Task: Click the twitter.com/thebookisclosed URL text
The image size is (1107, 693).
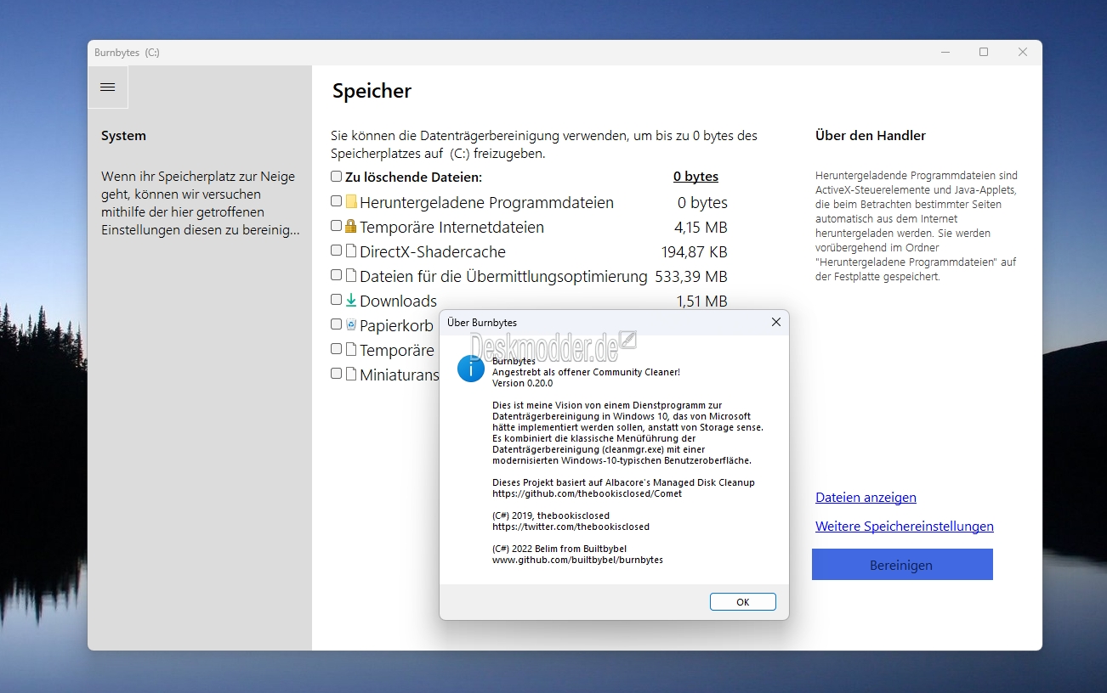Action: click(x=571, y=527)
